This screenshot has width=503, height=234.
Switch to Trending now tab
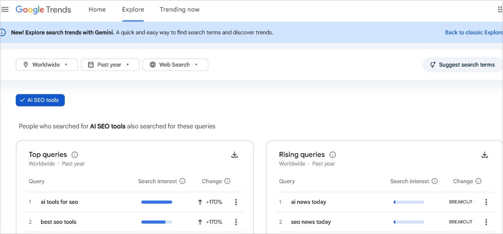(180, 10)
